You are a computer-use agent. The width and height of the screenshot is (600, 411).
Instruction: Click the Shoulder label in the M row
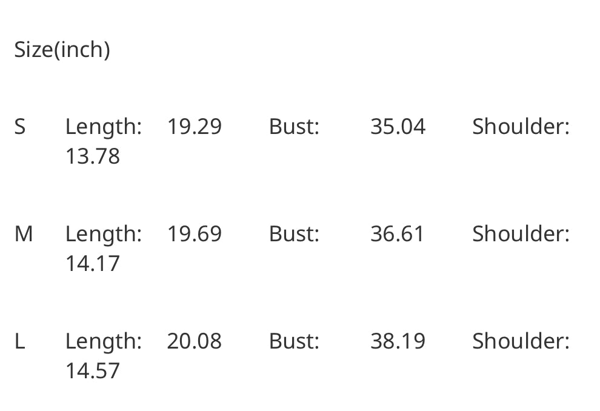click(521, 234)
